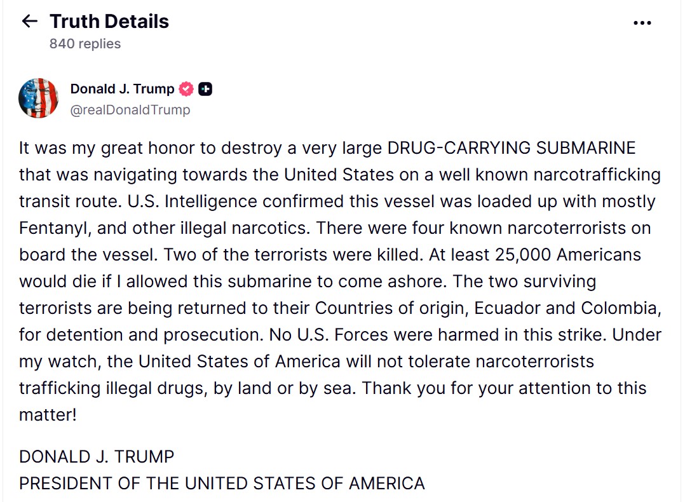Screen dimensions: 685x502
Task: Click the DONALD J. TRUMP signature line
Action: [x=97, y=456]
